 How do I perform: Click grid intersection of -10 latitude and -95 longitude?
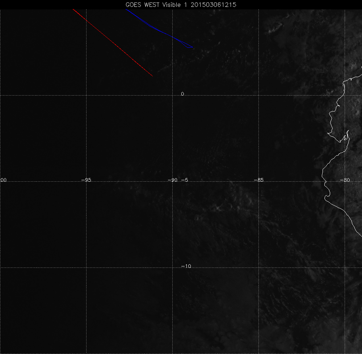point(86,268)
